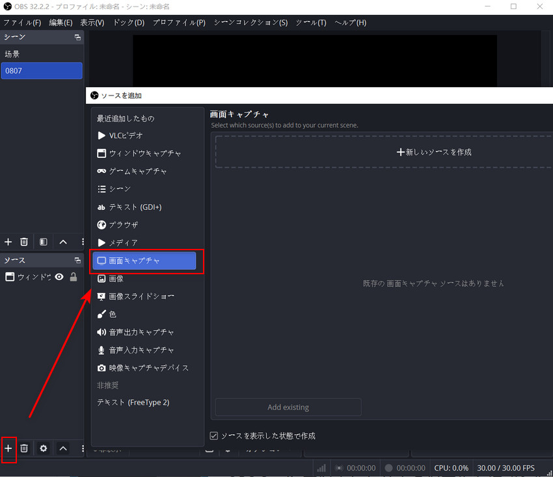The width and height of the screenshot is (553, 477).
Task: Select 画面キャプチャ source type
Action: click(144, 261)
